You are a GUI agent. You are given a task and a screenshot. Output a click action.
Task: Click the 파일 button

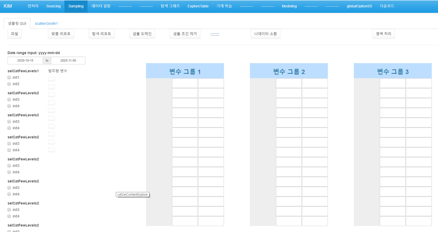pos(14,34)
